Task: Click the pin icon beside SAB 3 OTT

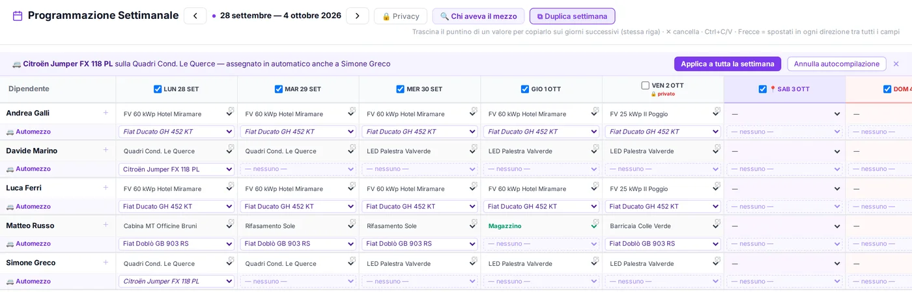Action: point(773,89)
